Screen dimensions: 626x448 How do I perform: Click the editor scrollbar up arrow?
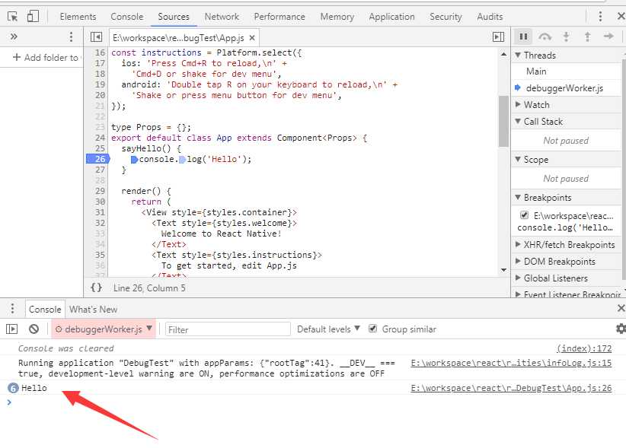(503, 54)
